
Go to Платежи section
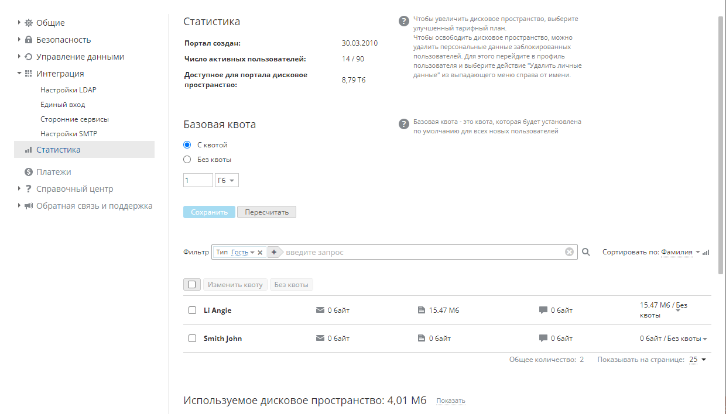click(53, 172)
